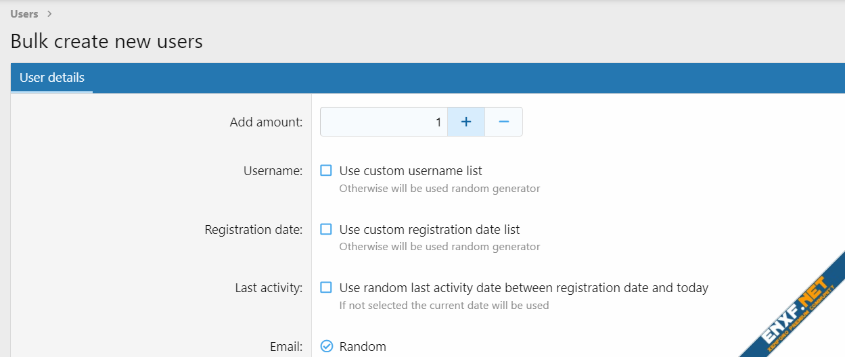
Task: Click the 'Use custom registration date list' label
Action: 430,229
